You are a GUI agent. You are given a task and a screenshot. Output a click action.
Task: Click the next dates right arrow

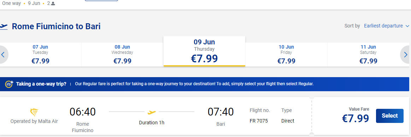click(x=406, y=55)
